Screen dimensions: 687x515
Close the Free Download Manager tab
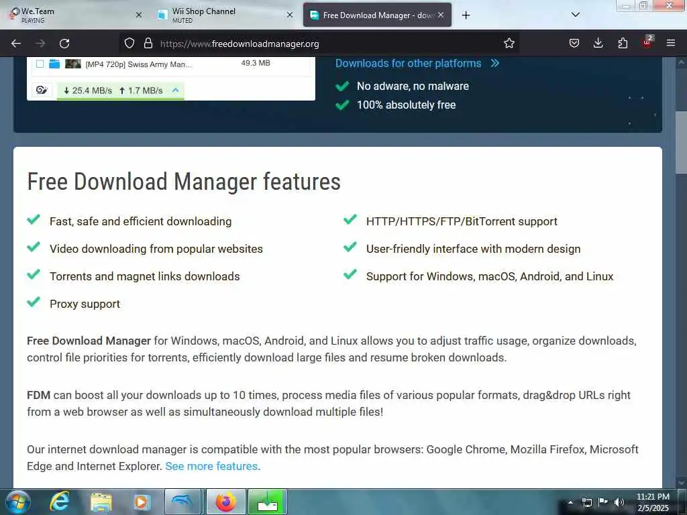(441, 15)
